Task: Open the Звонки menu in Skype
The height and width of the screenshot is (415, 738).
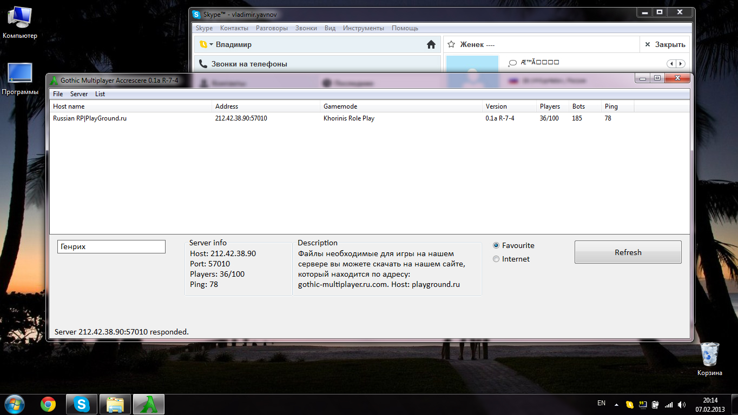Action: tap(306, 28)
